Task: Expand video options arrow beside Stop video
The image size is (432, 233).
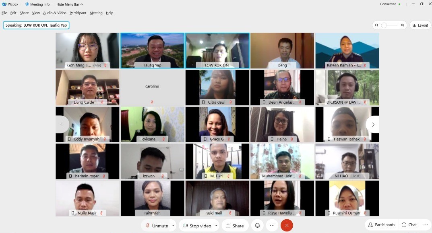Action: point(216,226)
